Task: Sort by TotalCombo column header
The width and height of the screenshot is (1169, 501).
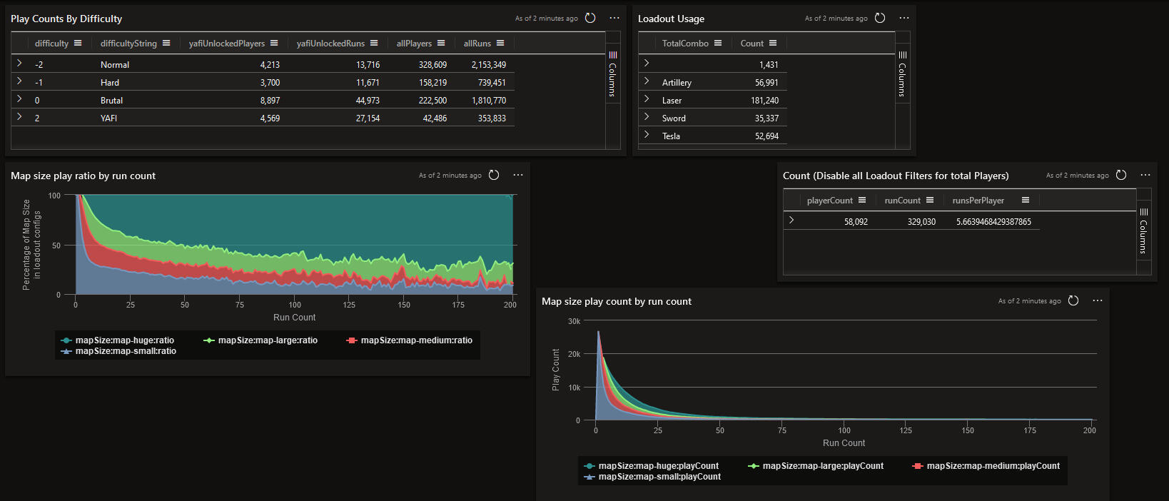Action: (684, 44)
